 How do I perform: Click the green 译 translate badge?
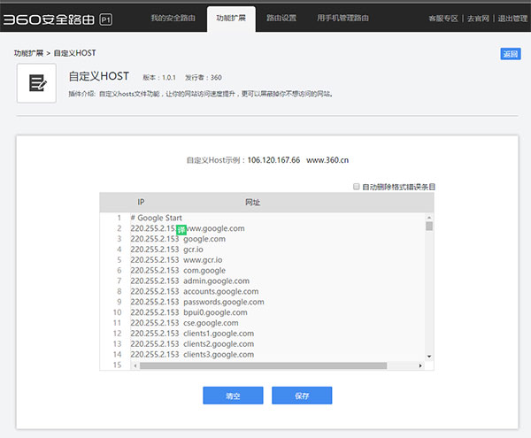(x=181, y=230)
